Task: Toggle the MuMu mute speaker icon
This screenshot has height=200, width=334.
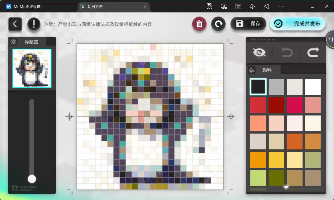Action: [252, 7]
